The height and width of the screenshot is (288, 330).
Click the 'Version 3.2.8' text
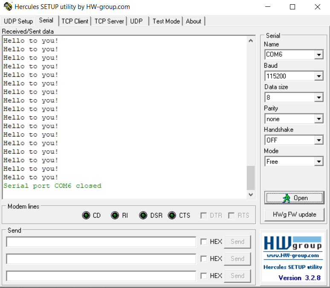299,278
